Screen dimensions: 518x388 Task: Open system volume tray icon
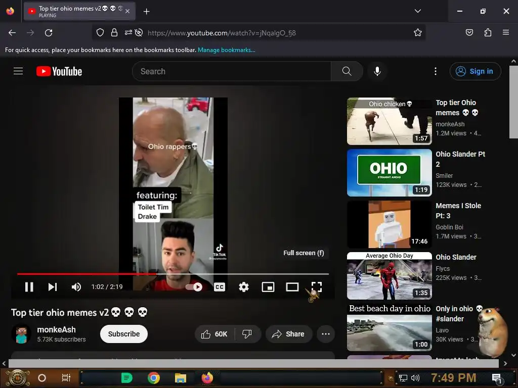(x=415, y=378)
